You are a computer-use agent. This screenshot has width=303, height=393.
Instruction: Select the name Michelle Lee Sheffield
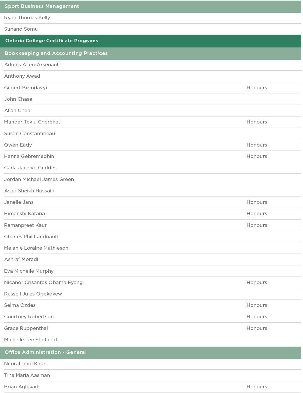(30, 340)
